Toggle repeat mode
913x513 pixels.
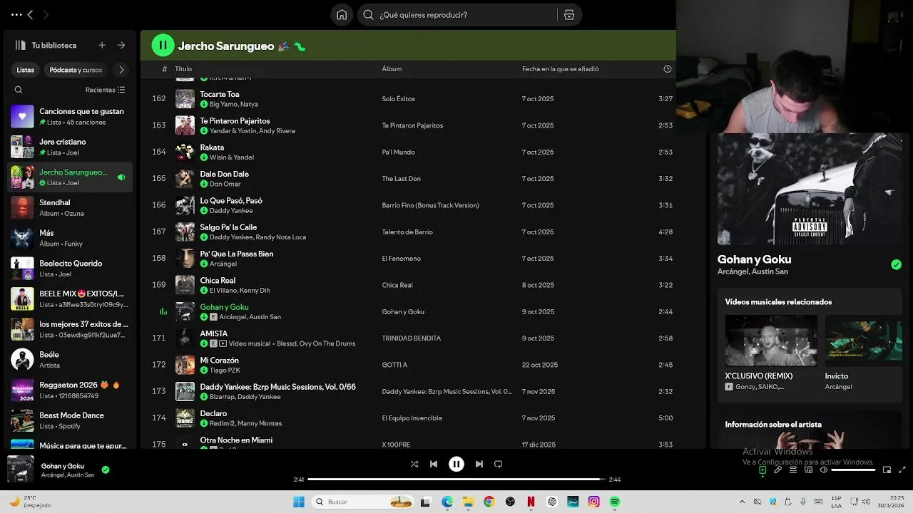[x=499, y=464]
